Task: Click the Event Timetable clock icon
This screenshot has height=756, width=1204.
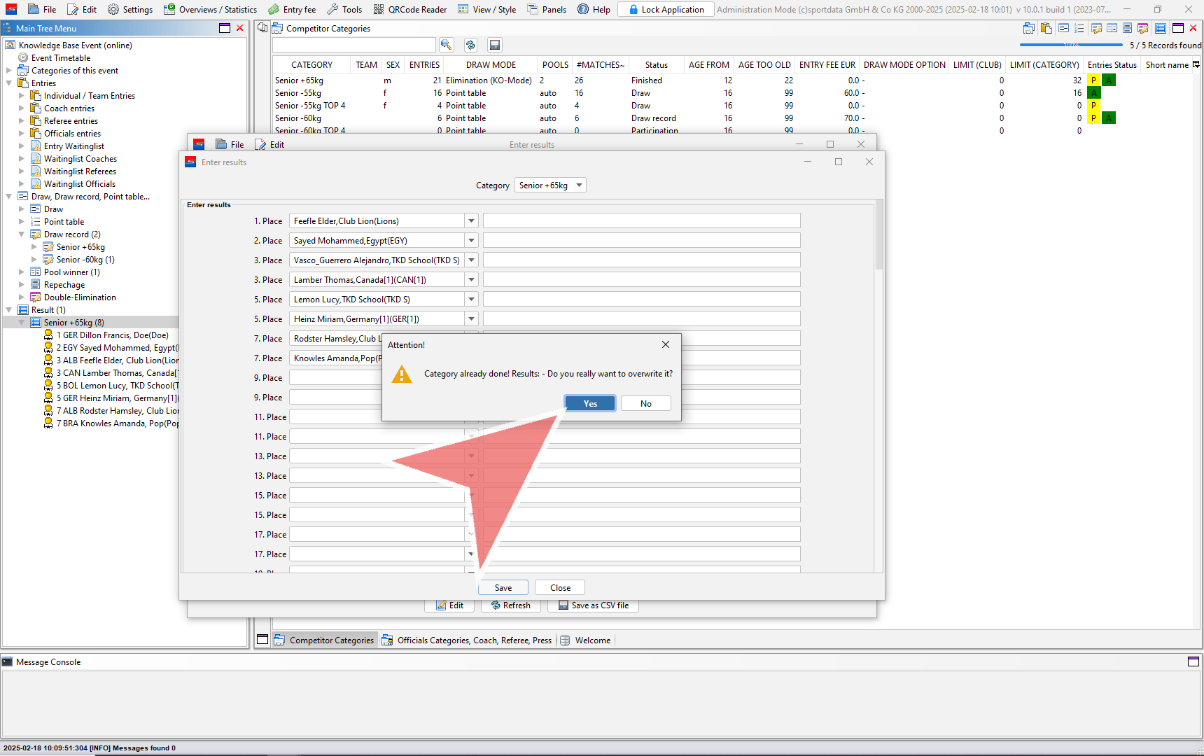Action: click(23, 58)
